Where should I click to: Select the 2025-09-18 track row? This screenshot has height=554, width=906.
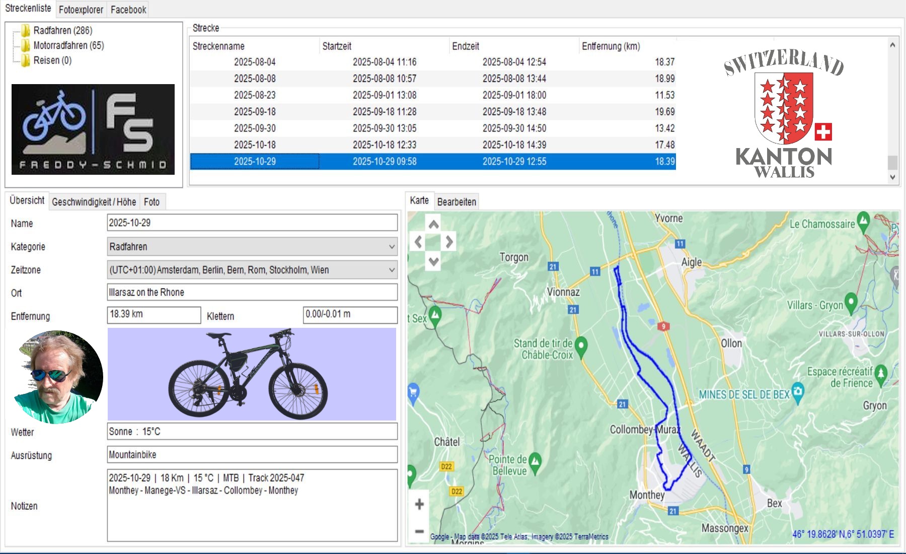(x=255, y=112)
